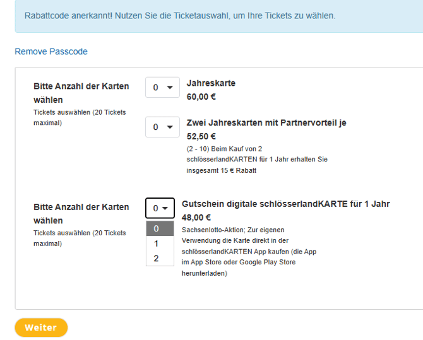This screenshot has width=423, height=340.
Task: Select option 2 in the open dropdown list
Action: tap(160, 258)
